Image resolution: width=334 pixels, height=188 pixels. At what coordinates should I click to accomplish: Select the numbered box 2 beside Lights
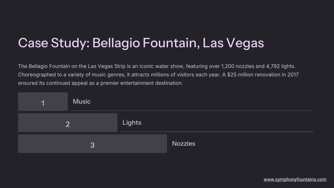point(68,123)
